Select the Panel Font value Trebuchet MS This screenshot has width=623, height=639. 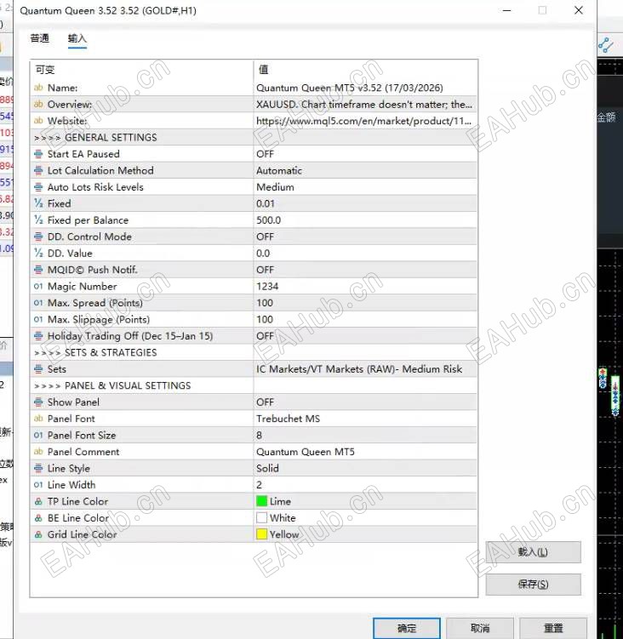click(x=365, y=419)
